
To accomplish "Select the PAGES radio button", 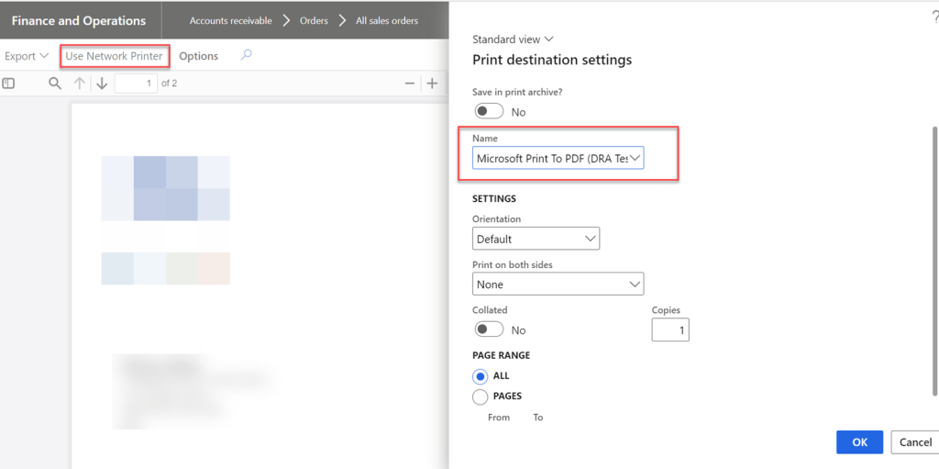I will [481, 396].
